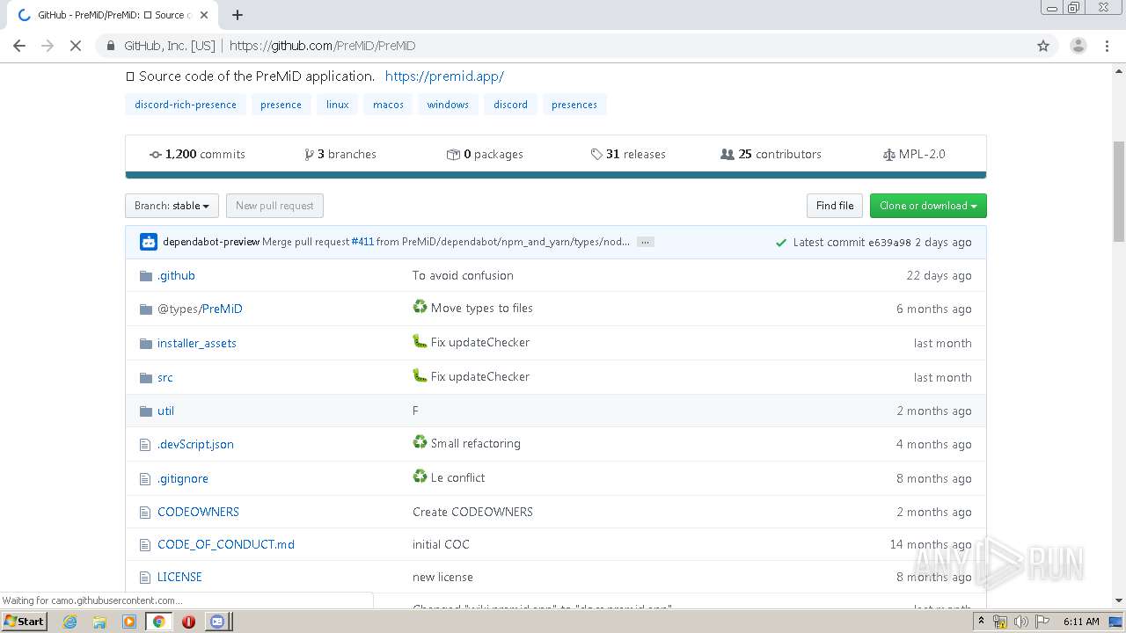Select the windows topic tag
1126x633 pixels.
pyautogui.click(x=448, y=105)
